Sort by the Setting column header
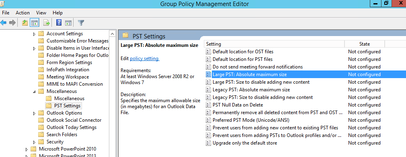 274,44
